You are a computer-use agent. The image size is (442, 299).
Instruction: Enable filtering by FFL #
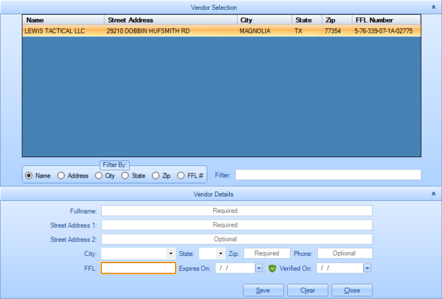(x=181, y=175)
